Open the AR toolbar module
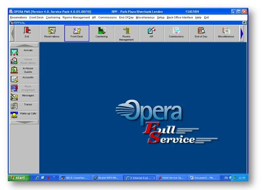263x190 pixels. (x=151, y=33)
